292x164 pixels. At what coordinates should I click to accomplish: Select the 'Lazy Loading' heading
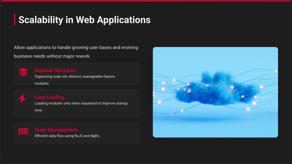[x=49, y=97]
